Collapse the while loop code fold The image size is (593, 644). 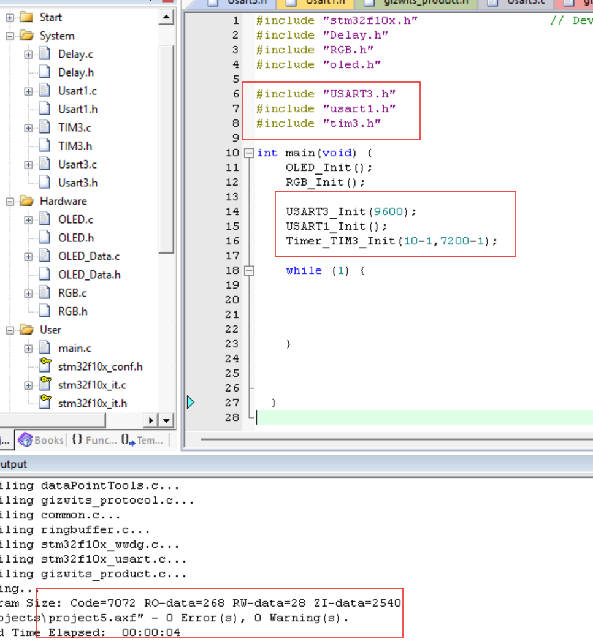(x=249, y=271)
